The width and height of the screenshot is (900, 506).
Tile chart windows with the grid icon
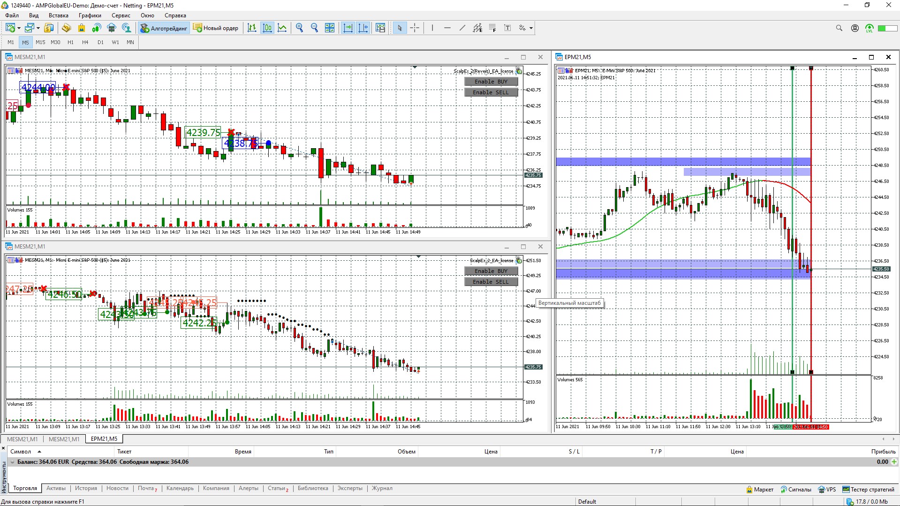point(330,28)
